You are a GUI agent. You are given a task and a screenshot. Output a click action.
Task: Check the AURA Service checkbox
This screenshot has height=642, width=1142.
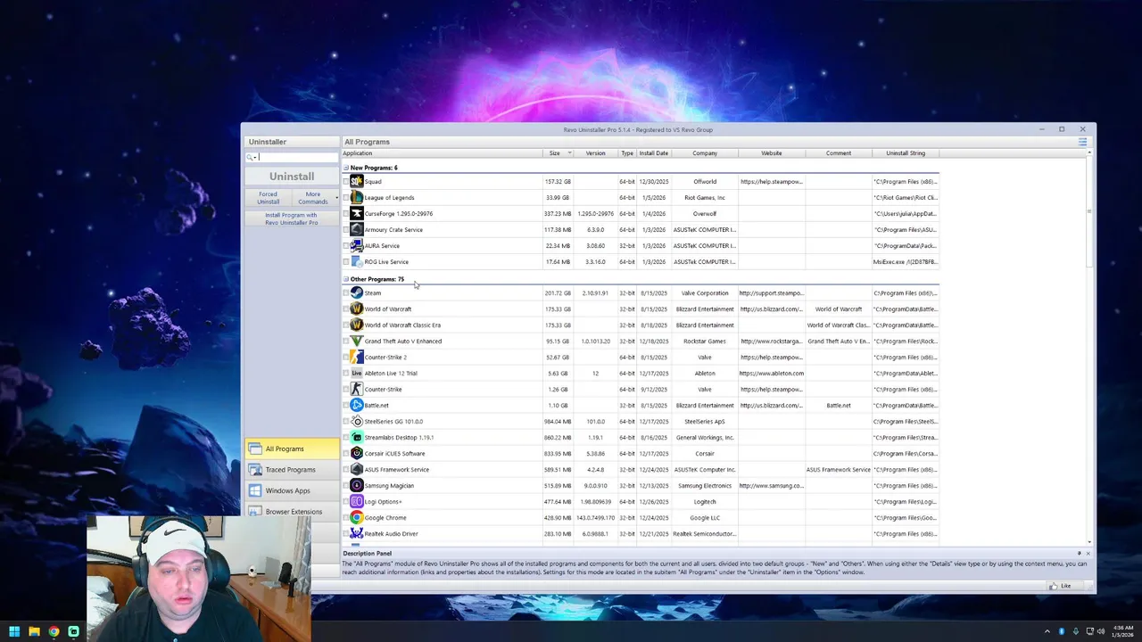tap(346, 246)
